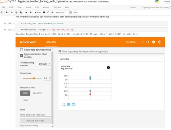
Task: Select WALL horizontal axis option
Action: click(x=26, y=100)
